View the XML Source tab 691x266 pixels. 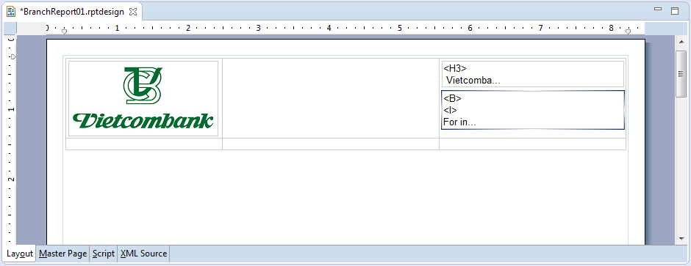(x=143, y=254)
